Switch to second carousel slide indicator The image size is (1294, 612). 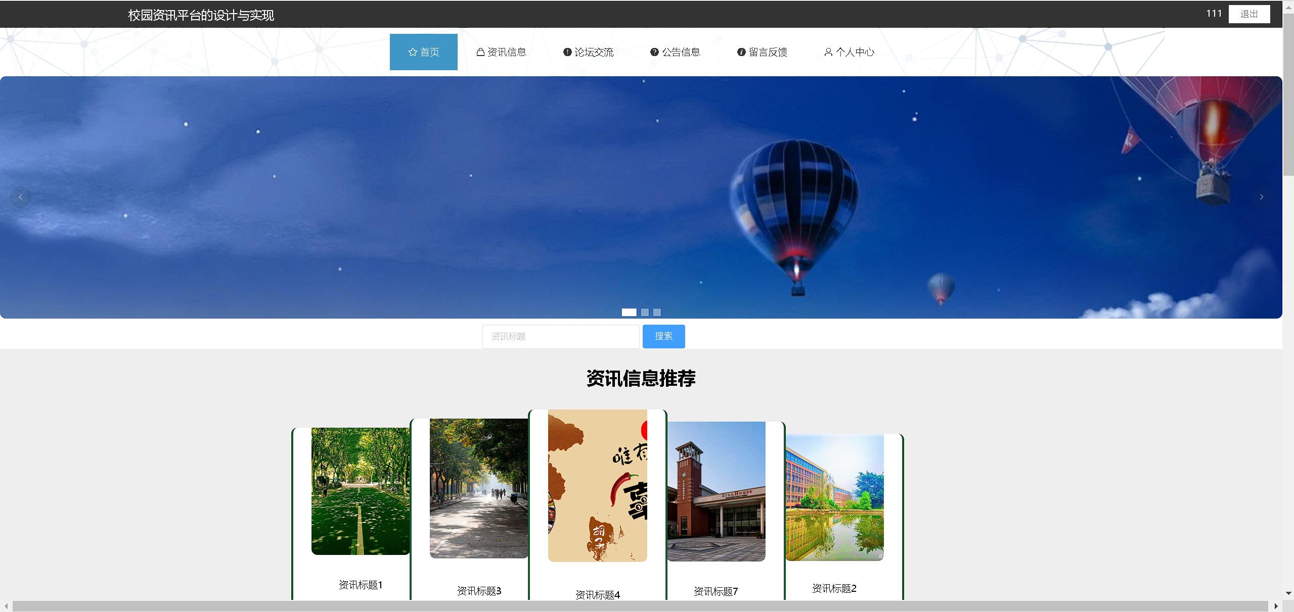point(645,312)
